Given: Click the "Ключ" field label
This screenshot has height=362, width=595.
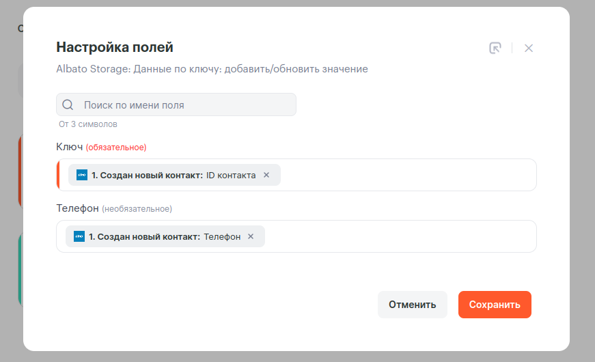Looking at the screenshot, I should [x=69, y=147].
